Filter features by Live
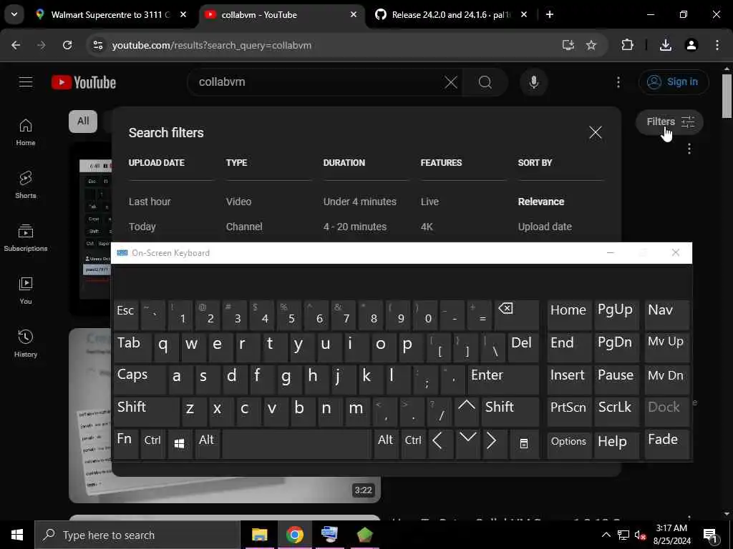This screenshot has width=733, height=549. tap(429, 202)
